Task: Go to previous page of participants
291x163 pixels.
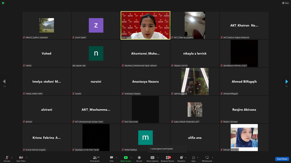Action: (4, 81)
